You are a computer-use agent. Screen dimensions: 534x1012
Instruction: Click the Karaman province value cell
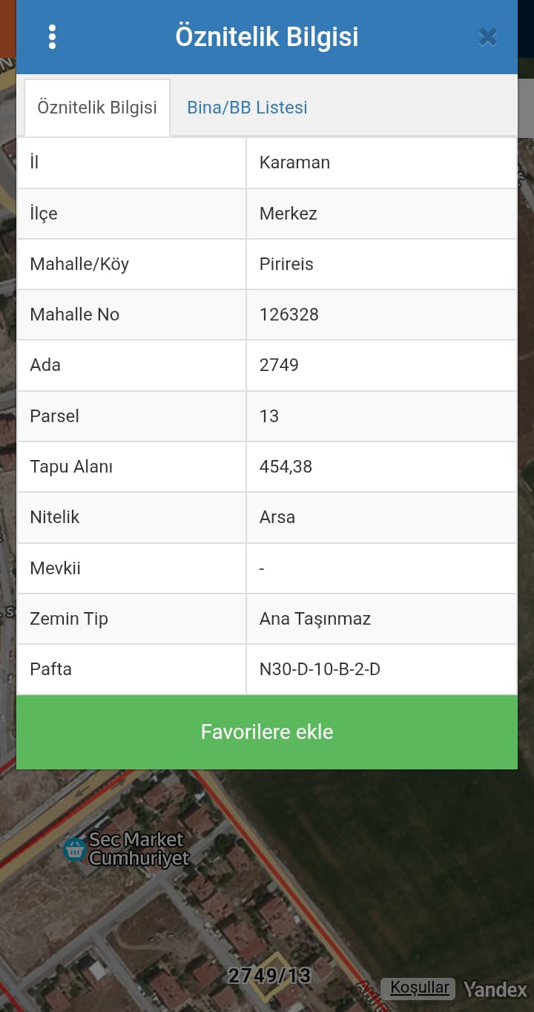(294, 162)
